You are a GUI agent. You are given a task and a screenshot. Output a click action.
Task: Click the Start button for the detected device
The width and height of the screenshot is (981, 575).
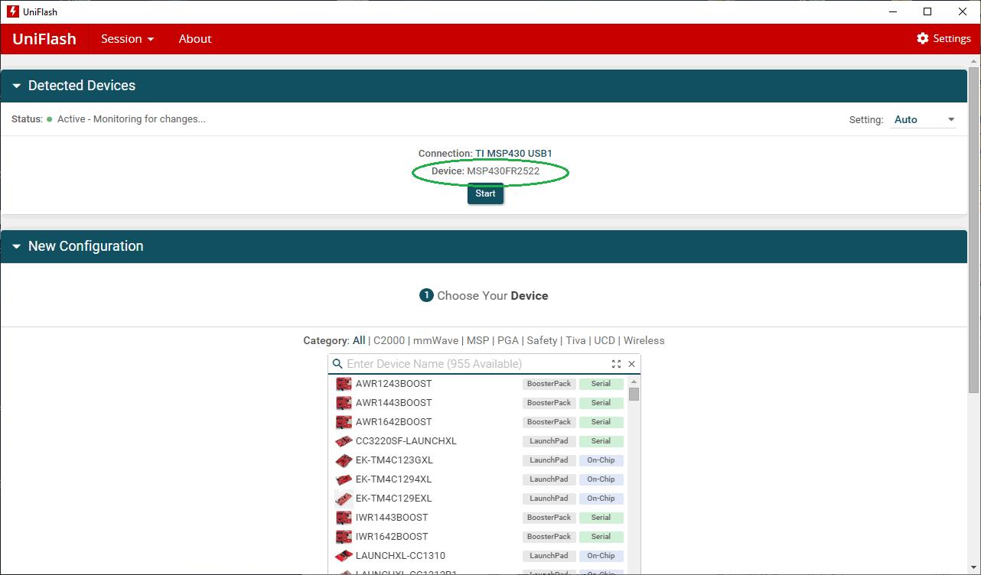tap(485, 194)
